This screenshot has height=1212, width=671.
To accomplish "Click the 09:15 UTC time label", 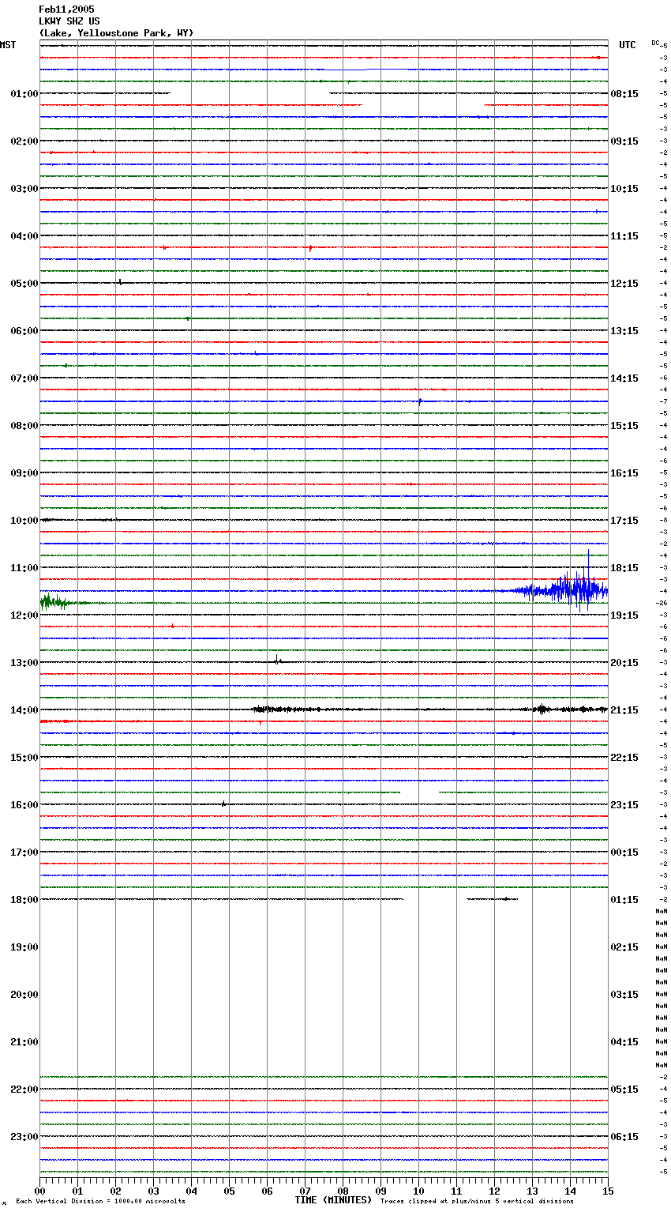I will click(624, 141).
